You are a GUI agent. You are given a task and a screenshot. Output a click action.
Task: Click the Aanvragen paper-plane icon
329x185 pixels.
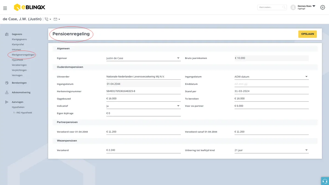tap(7, 102)
